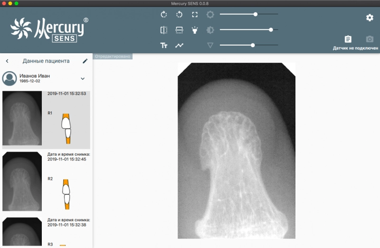
Task: Toggle the flashlight highlight tool
Action: click(x=195, y=30)
